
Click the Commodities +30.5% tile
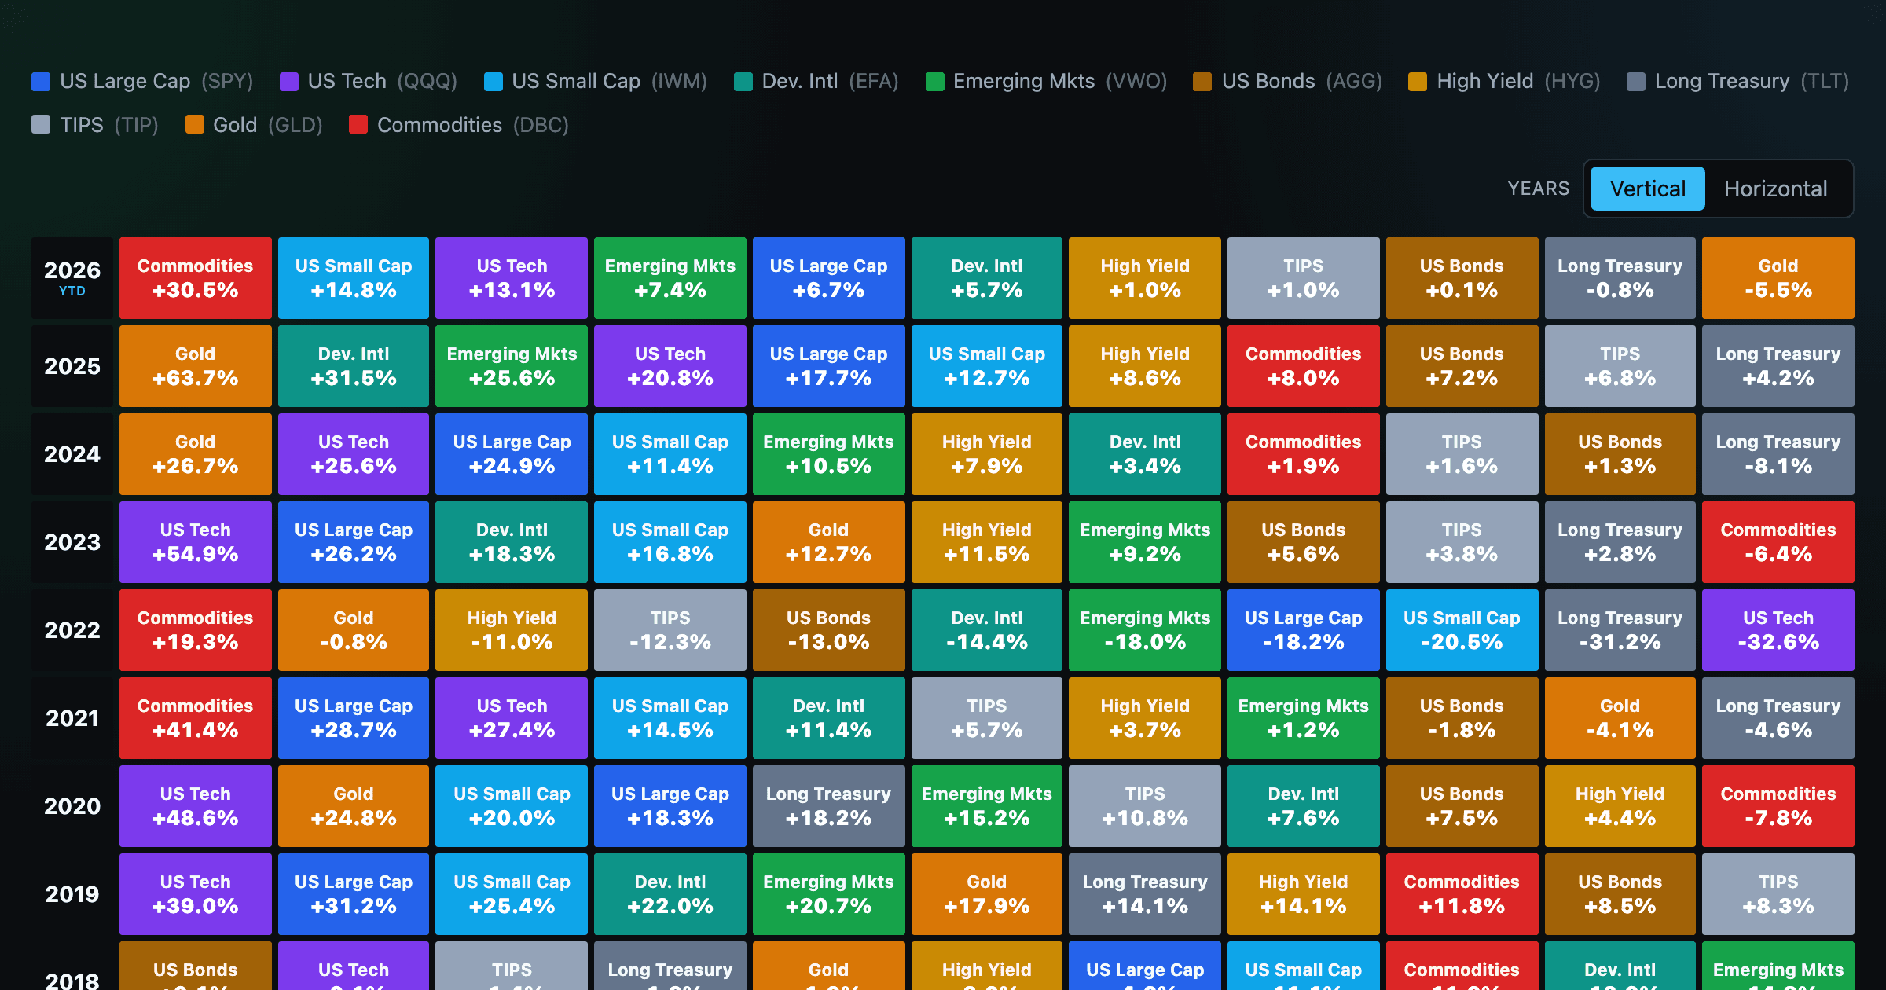(x=196, y=278)
